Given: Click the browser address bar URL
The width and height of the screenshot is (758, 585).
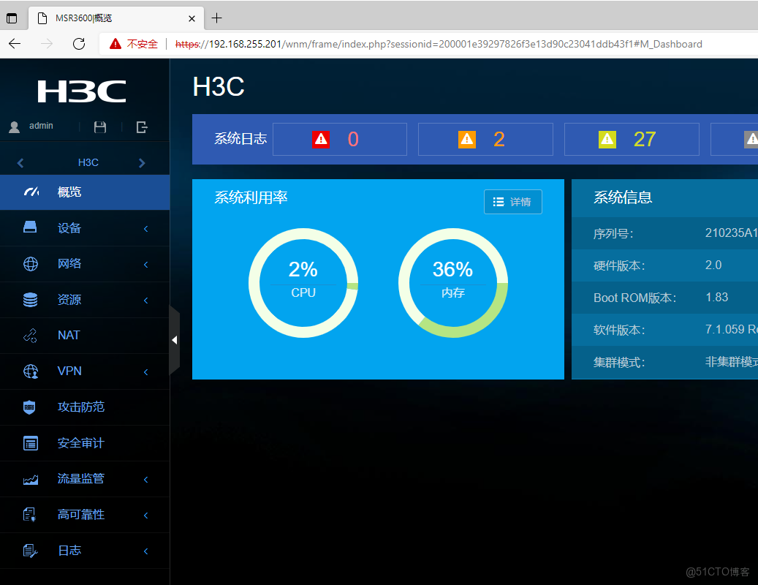Looking at the screenshot, I should point(439,43).
